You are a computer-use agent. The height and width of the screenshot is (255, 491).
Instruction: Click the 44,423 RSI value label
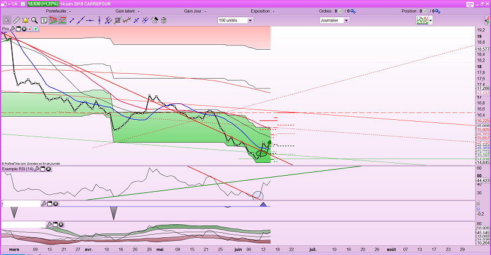[483, 181]
